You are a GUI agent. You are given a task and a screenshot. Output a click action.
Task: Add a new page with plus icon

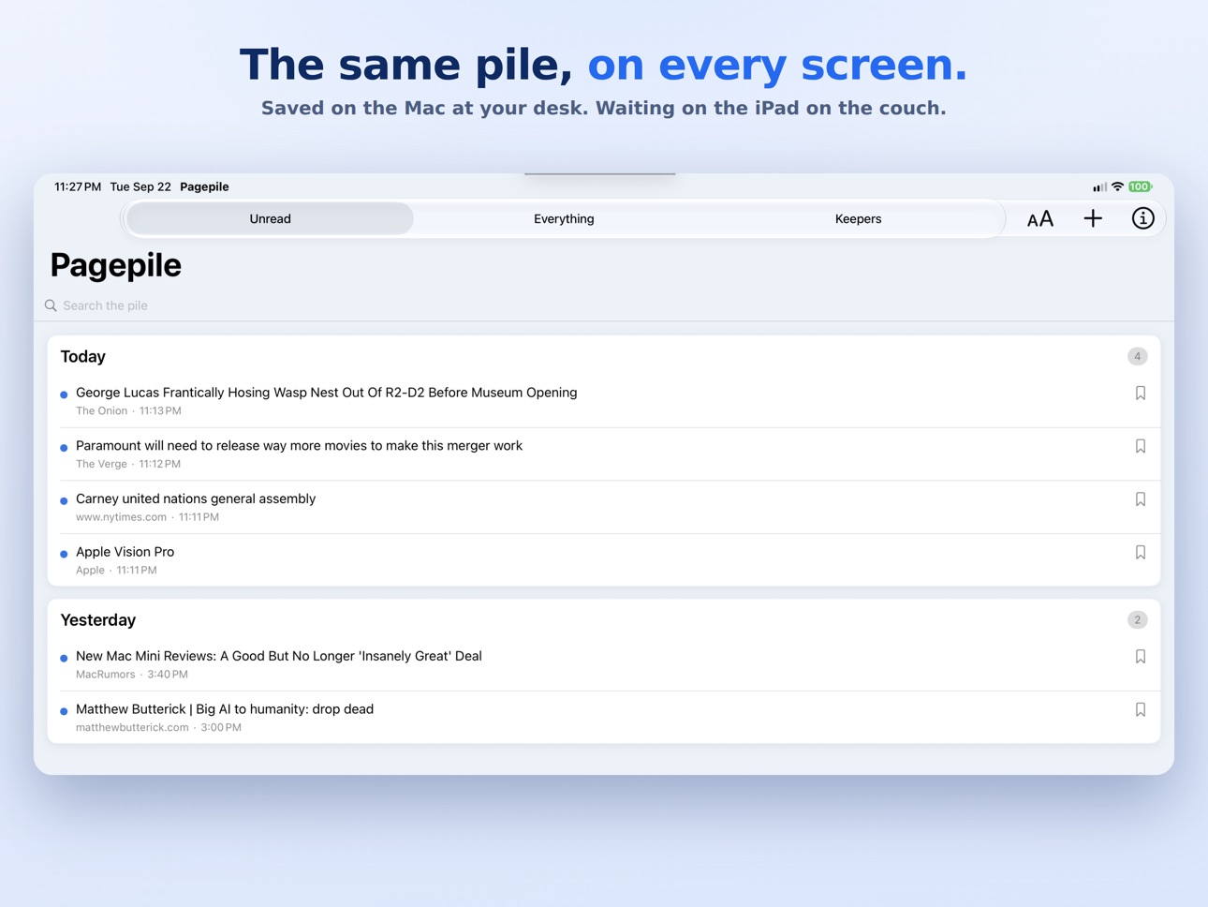(1093, 219)
